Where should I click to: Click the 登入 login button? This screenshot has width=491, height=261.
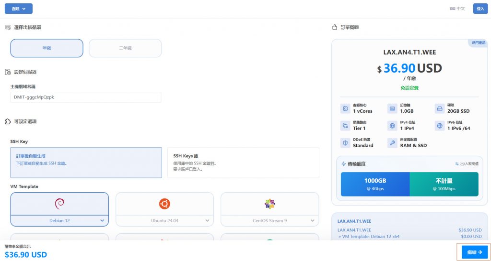(x=480, y=9)
